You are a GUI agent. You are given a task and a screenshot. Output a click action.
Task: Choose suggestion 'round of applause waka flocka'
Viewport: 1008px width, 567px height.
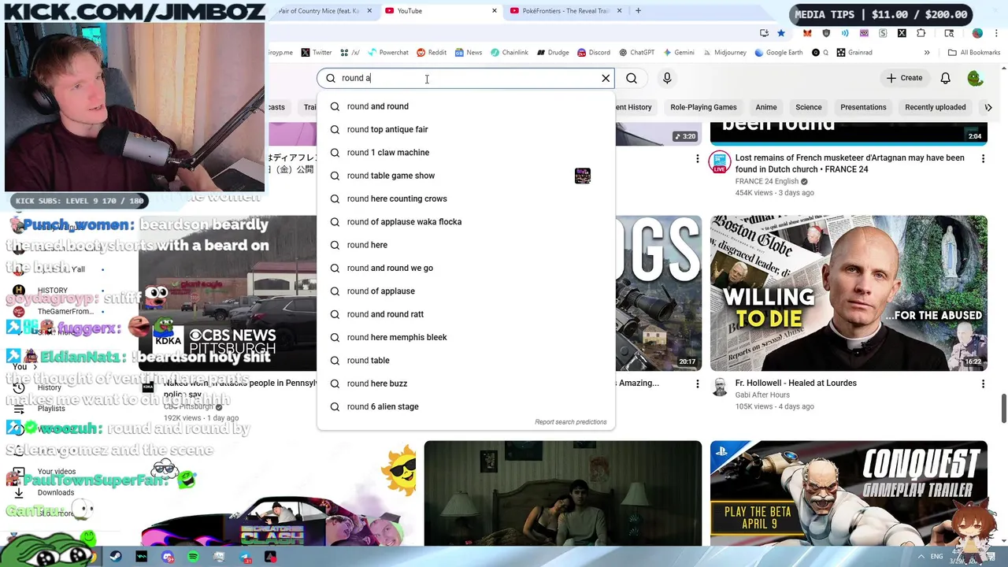[465, 221]
